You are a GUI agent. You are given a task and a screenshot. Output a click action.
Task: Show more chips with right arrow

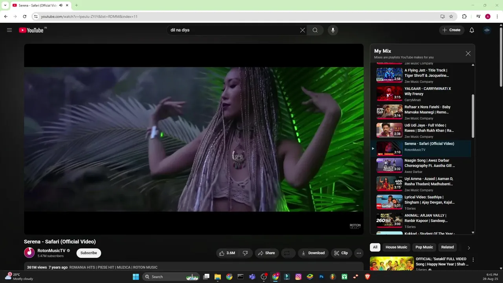(x=469, y=248)
